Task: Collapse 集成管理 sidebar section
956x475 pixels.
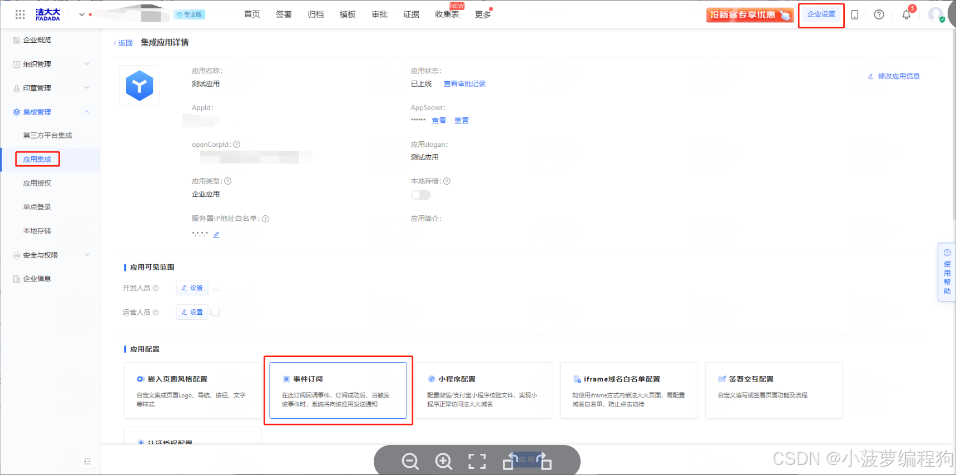Action: coord(51,112)
